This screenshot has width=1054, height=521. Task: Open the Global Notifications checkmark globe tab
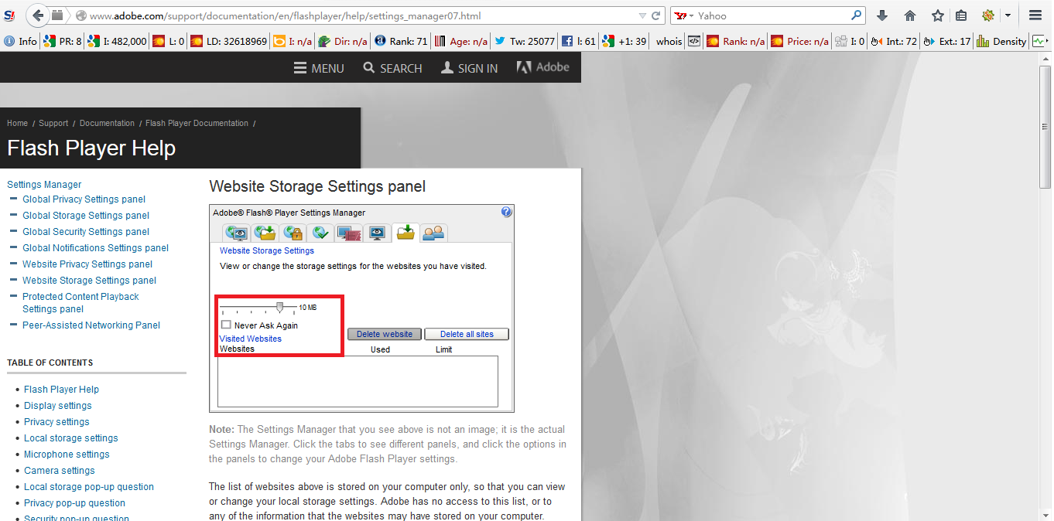(x=320, y=232)
